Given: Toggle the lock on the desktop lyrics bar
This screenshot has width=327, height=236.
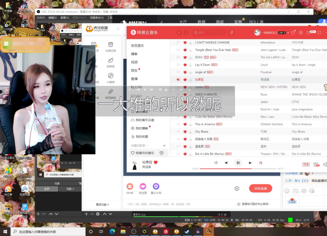Looking at the screenshot, I should (166, 90).
